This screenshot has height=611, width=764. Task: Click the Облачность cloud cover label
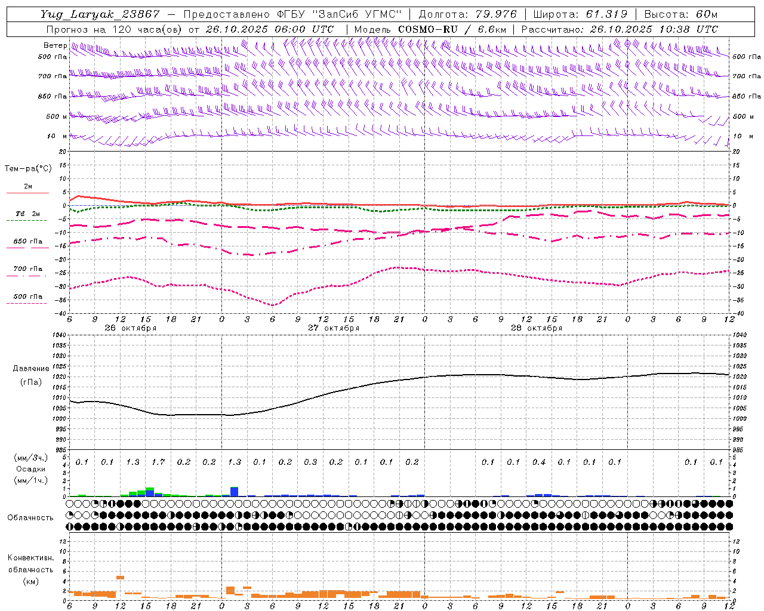tap(30, 518)
